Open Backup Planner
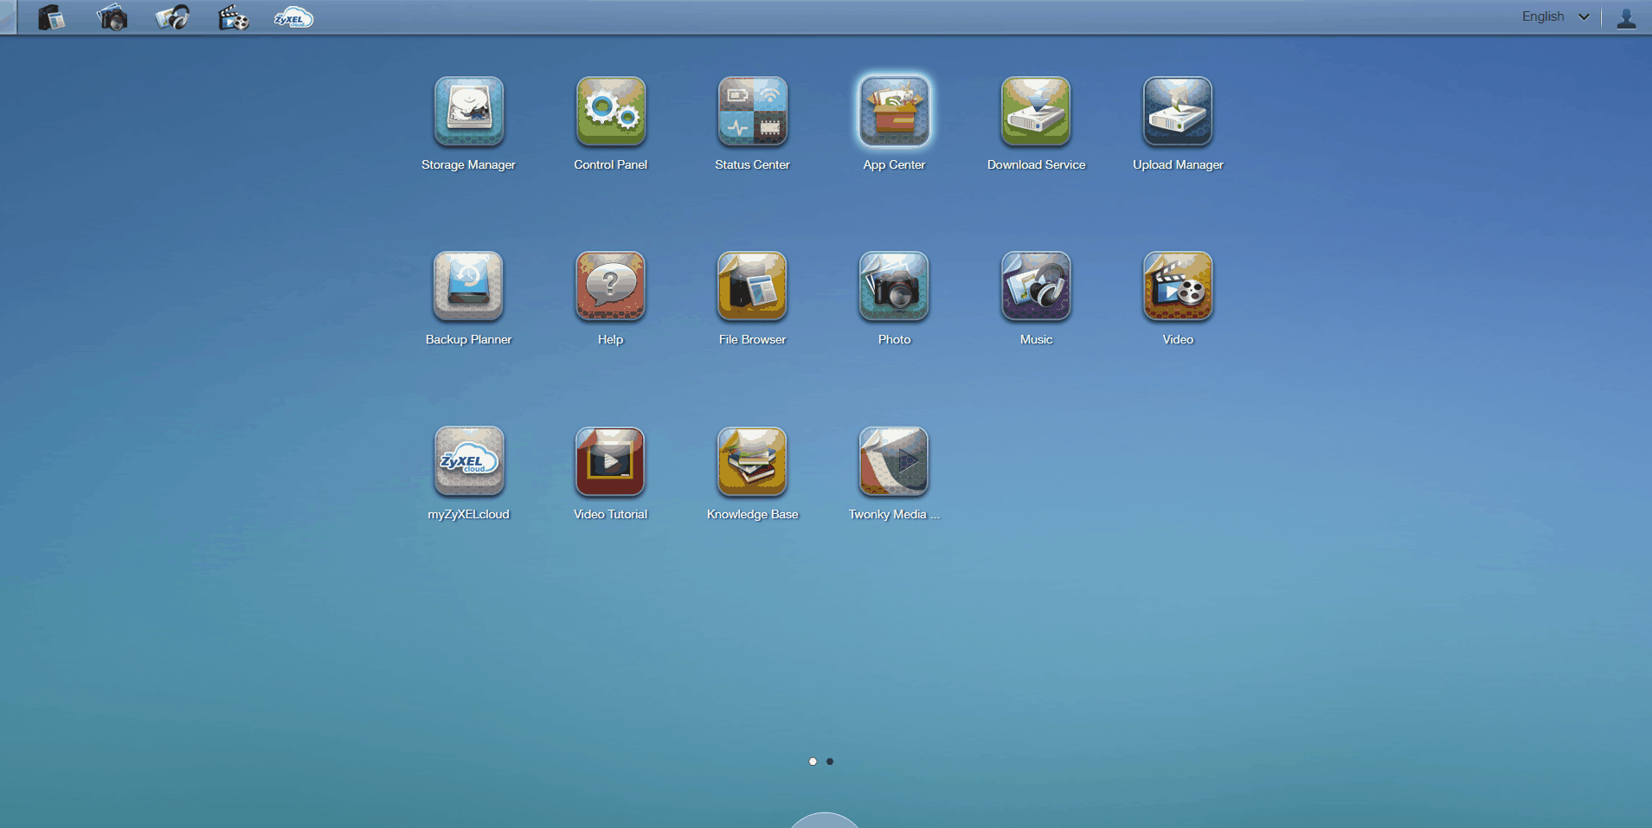Viewport: 1652px width, 828px height. (x=468, y=286)
